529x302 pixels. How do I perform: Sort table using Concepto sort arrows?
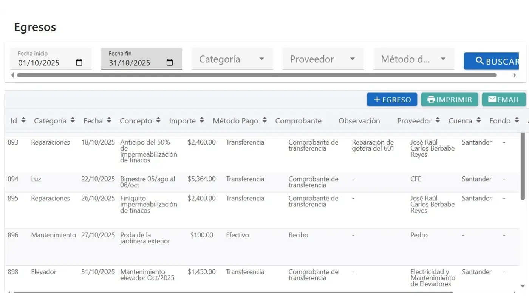coord(158,120)
